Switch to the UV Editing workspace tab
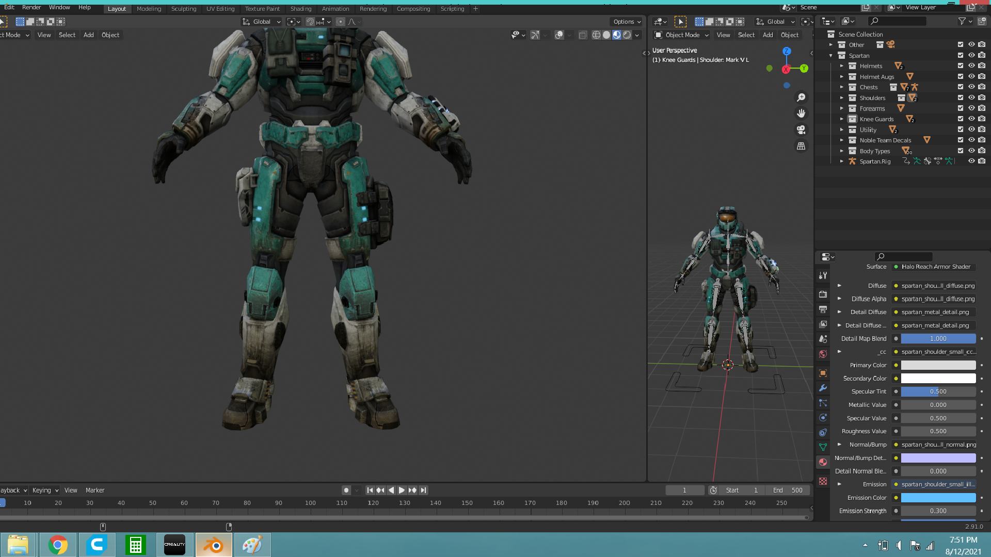This screenshot has width=991, height=557. tap(220, 9)
